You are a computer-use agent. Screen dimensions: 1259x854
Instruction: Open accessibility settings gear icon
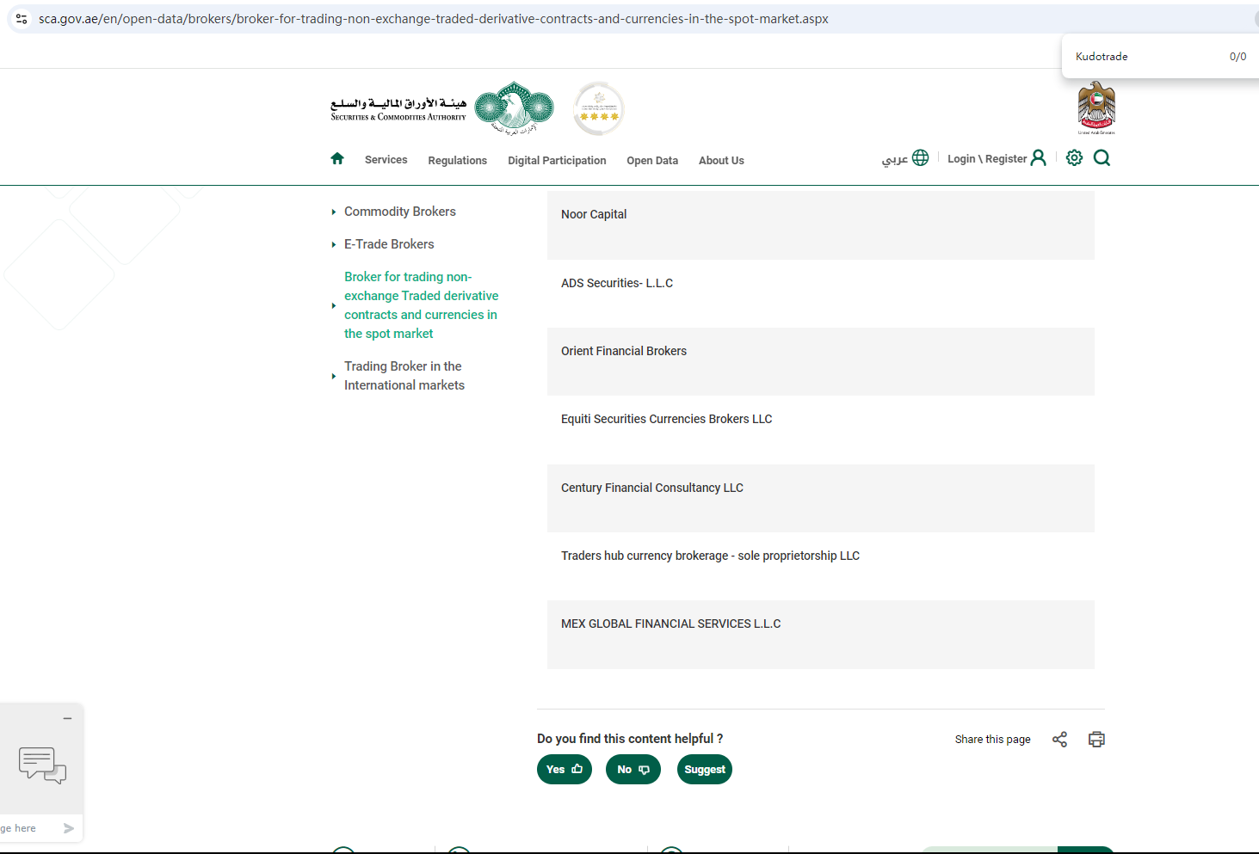pos(1074,157)
